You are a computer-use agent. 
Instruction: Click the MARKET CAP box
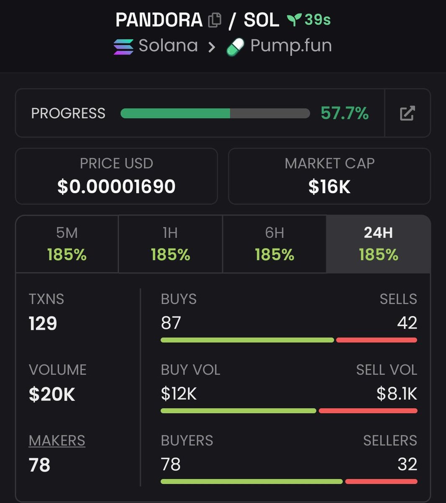coord(329,176)
